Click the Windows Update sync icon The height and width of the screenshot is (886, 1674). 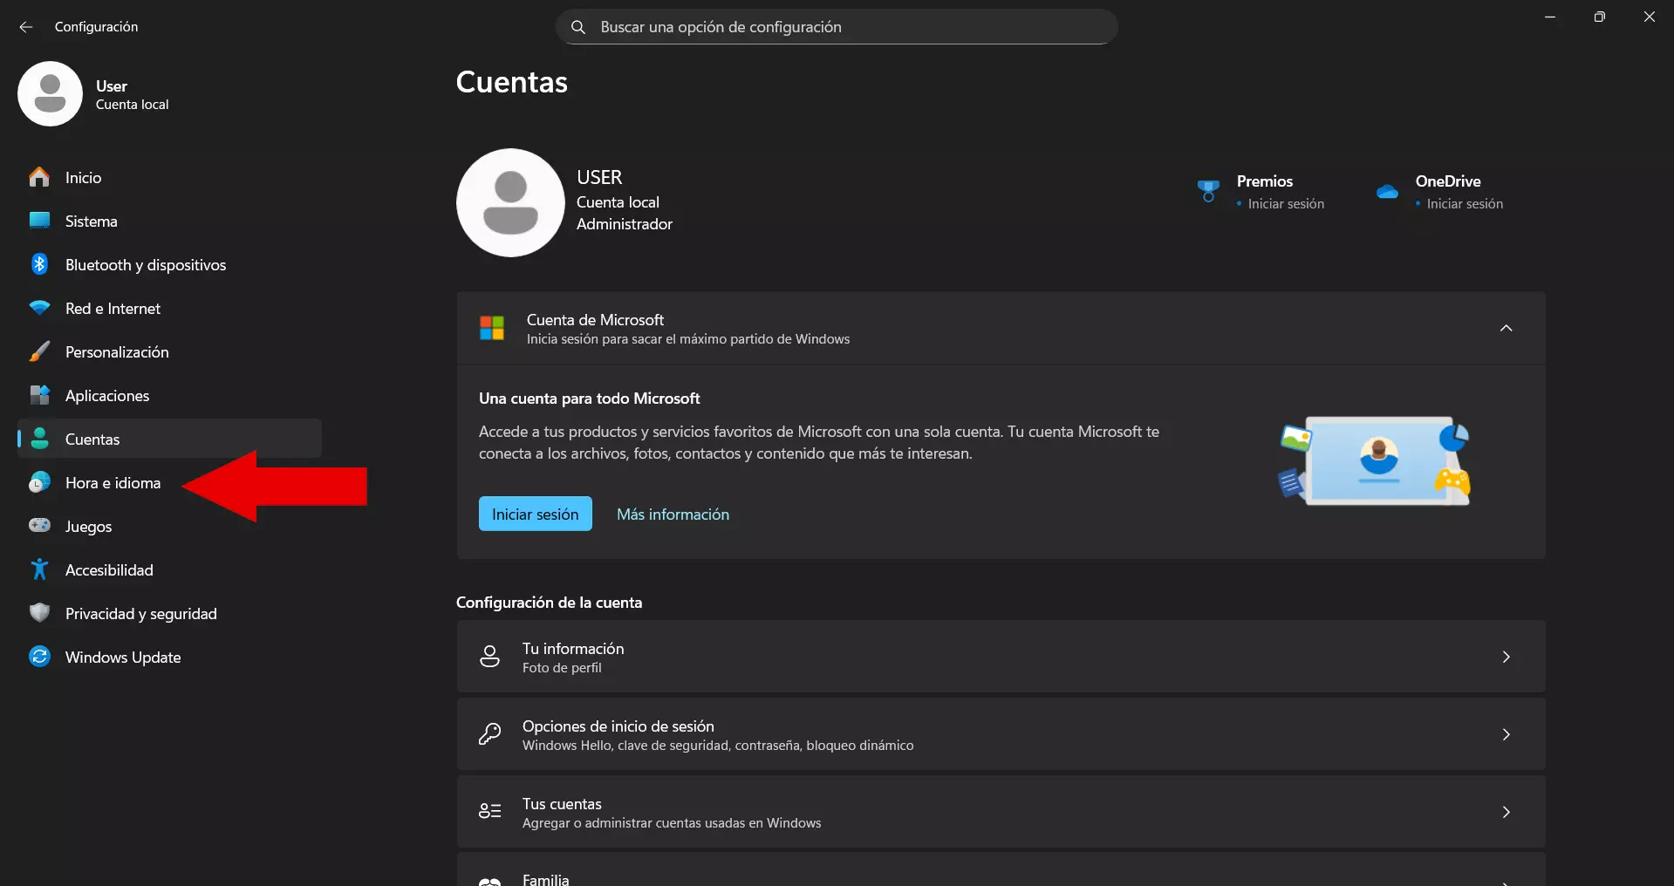point(39,657)
